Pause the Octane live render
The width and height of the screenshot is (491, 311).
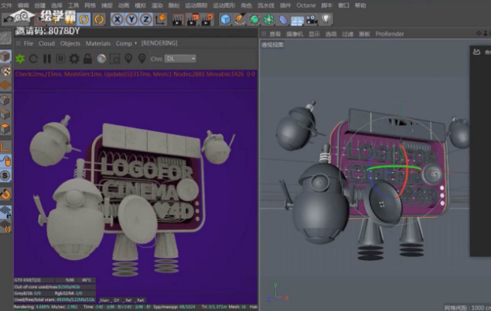tap(47, 59)
